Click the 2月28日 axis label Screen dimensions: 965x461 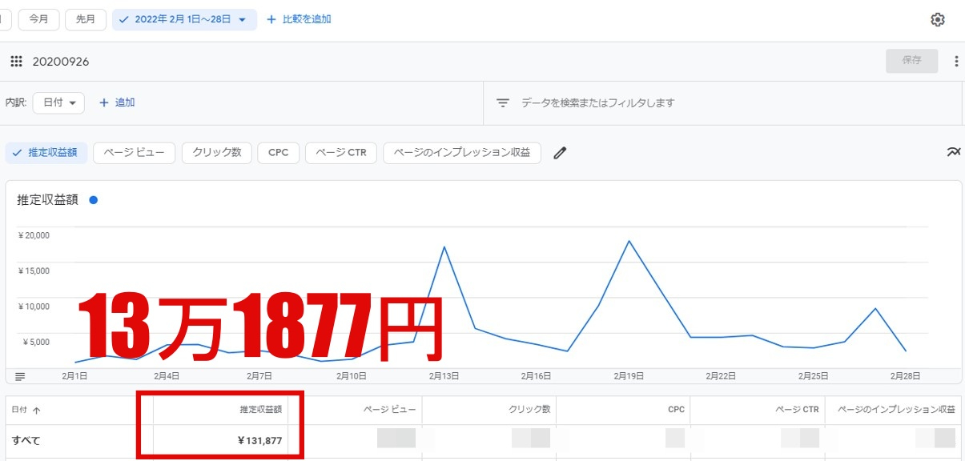click(907, 375)
